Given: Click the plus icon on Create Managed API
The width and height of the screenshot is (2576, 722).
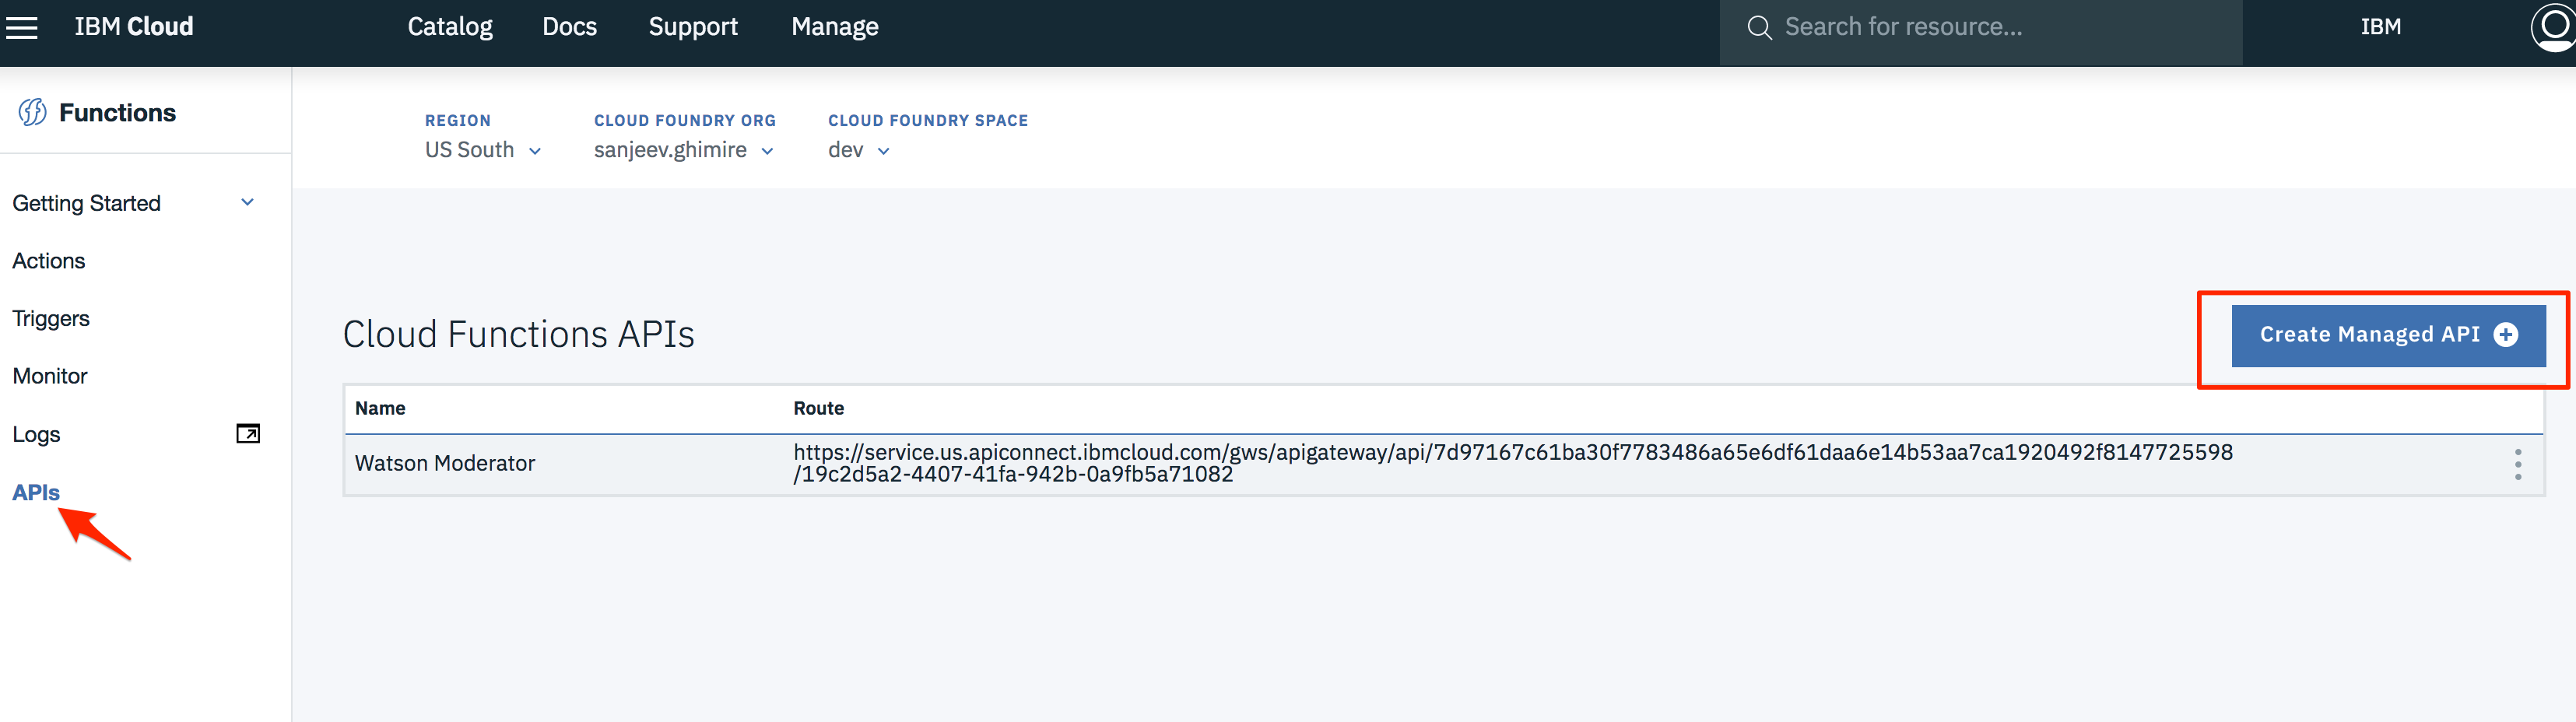Looking at the screenshot, I should [x=2505, y=335].
